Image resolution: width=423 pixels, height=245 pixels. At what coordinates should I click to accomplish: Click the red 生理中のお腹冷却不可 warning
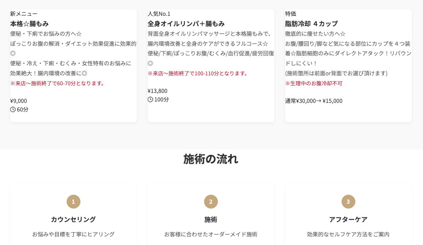(x=314, y=83)
